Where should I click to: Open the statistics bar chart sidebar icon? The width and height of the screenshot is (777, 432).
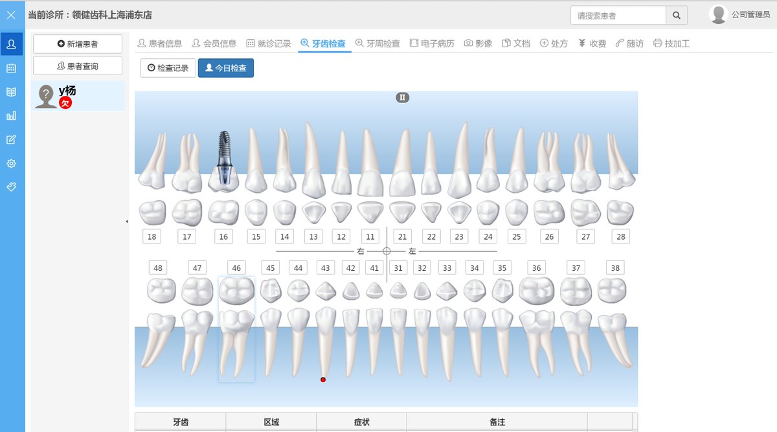coord(11,116)
